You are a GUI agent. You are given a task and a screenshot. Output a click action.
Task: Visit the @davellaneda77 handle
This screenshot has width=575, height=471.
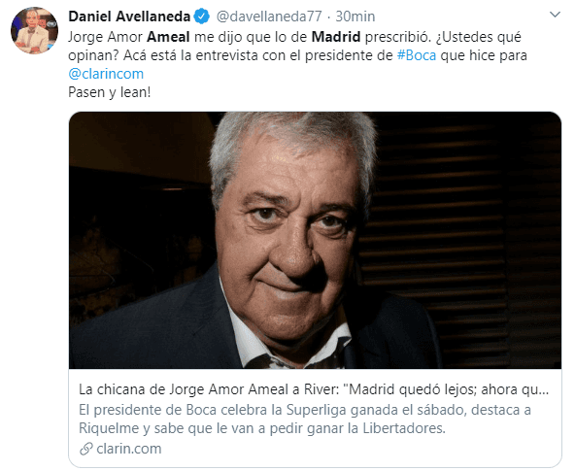tap(269, 17)
